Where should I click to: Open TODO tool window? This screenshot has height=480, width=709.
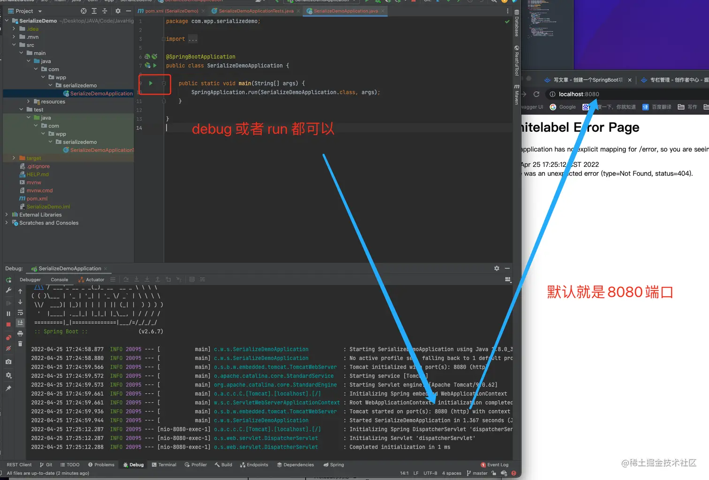[69, 465]
